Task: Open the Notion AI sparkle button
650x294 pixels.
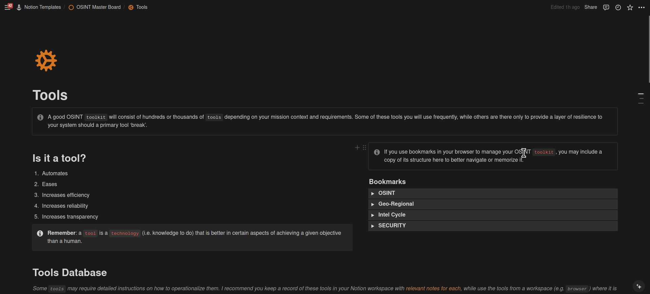Action: (x=639, y=286)
